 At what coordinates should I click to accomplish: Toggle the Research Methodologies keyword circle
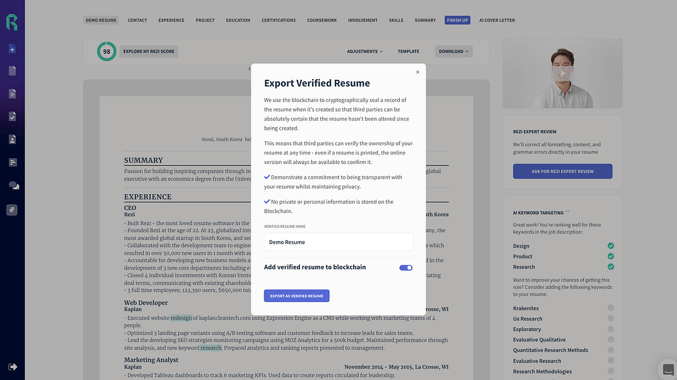[x=611, y=371]
